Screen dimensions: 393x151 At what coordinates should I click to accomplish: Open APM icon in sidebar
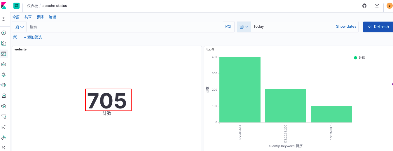4,117
